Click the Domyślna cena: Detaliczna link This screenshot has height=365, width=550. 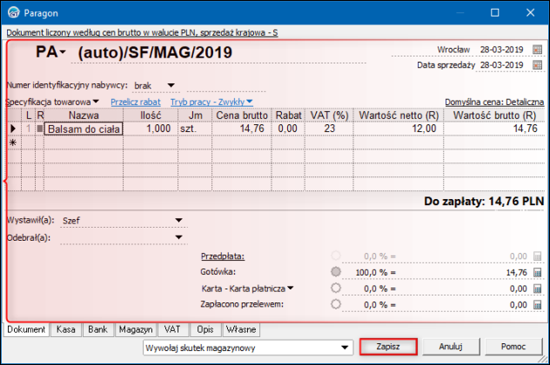point(494,102)
